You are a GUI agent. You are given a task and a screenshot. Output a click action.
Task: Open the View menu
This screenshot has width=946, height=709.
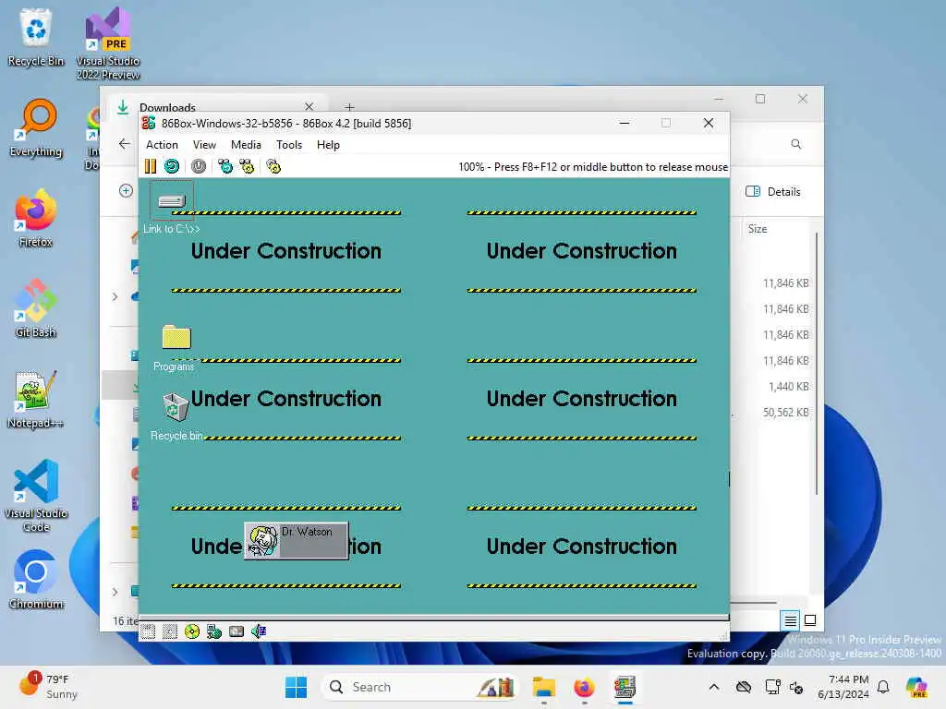204,145
